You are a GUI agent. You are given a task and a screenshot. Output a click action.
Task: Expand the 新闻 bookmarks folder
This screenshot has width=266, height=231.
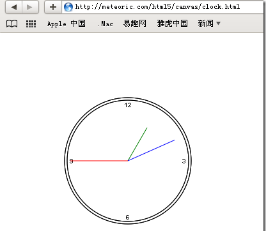[209, 24]
